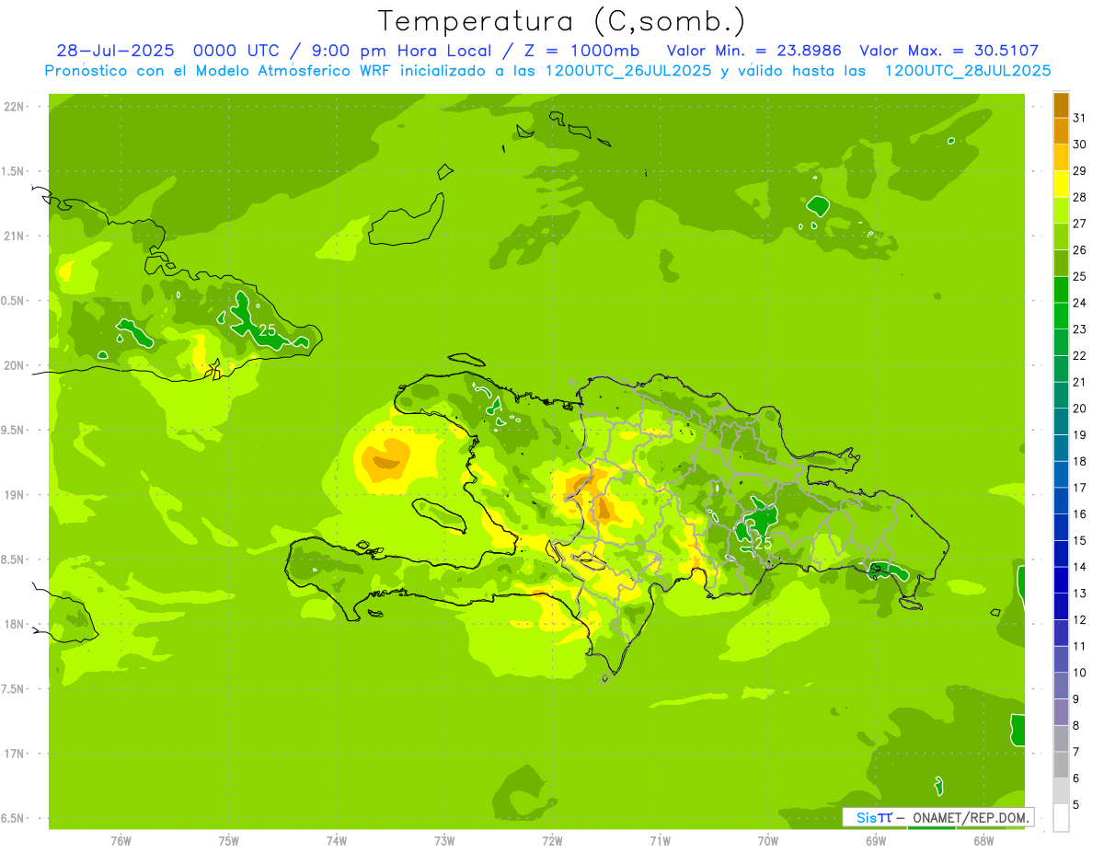The image size is (1104, 853).
Task: Click the '69W' longitude axis label
Action: [875, 840]
